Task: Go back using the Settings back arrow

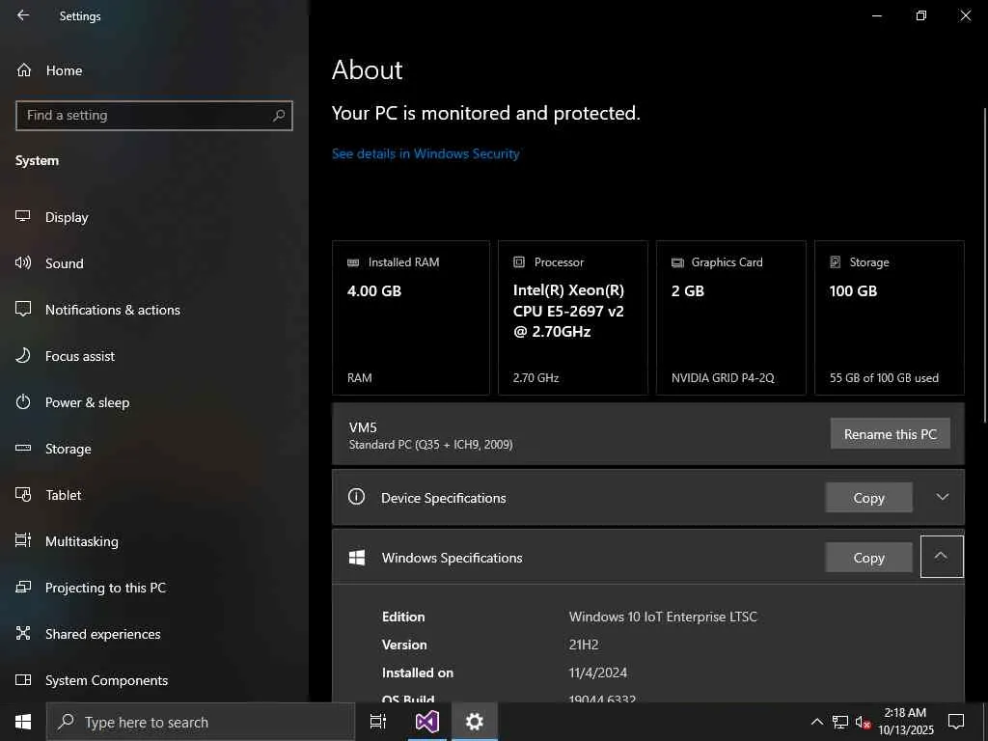Action: pyautogui.click(x=23, y=15)
